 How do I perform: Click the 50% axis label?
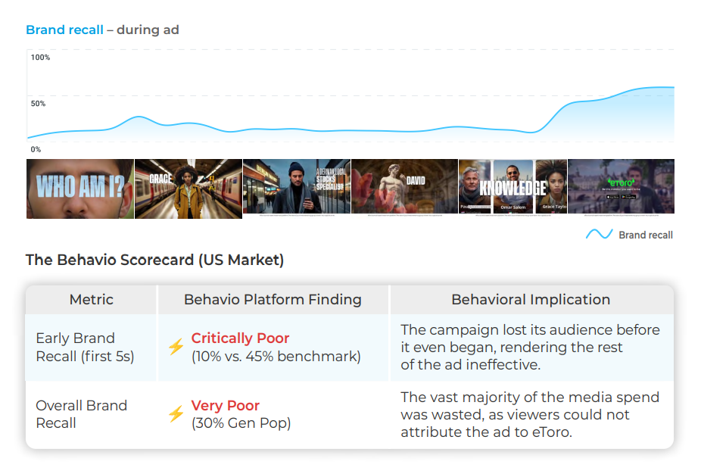coord(38,104)
